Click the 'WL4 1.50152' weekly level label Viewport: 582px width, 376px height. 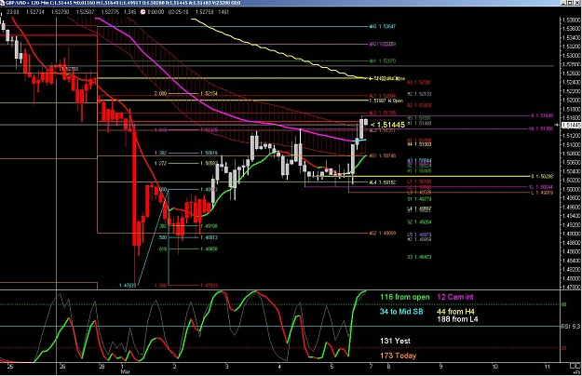pyautogui.click(x=383, y=182)
